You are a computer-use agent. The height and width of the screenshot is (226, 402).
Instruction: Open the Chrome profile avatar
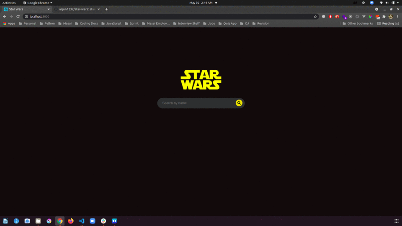point(390,16)
